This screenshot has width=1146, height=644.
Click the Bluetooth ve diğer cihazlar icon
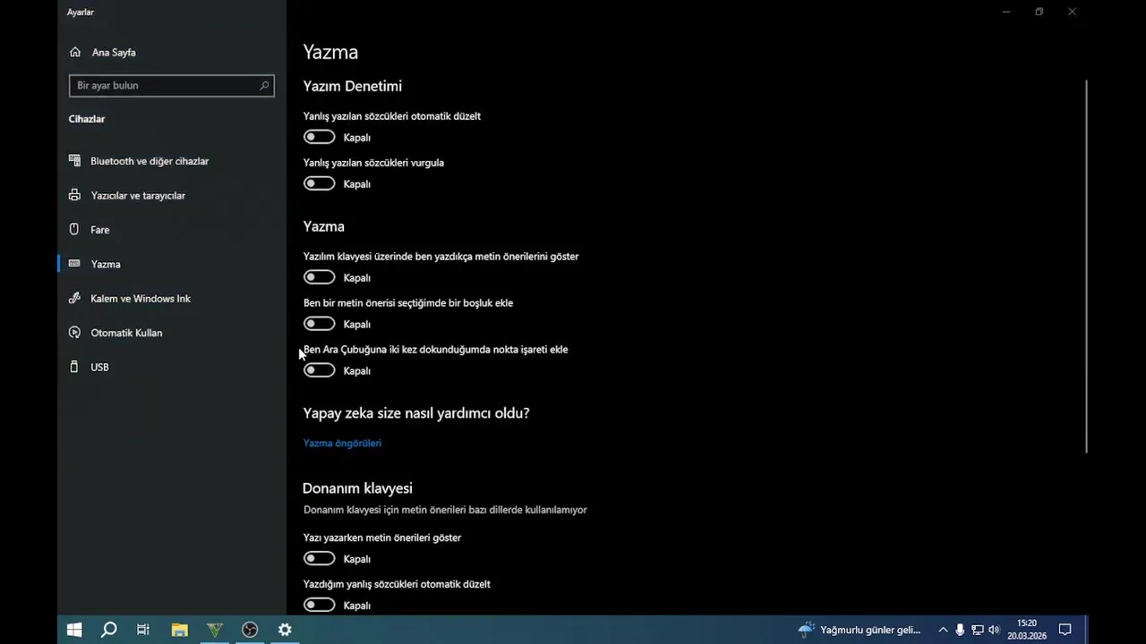tap(74, 161)
